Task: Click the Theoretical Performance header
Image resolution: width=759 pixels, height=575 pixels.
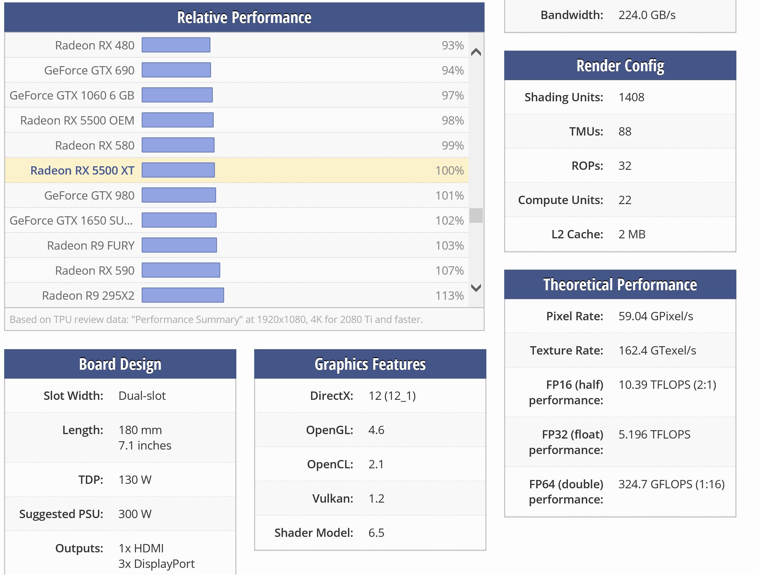Action: [x=620, y=285]
